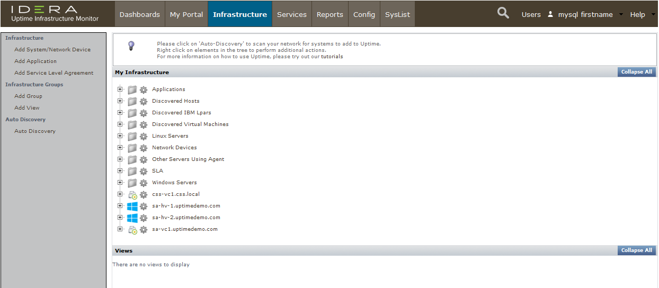
Task: Switch to the Dashboards tab
Action: 140,14
